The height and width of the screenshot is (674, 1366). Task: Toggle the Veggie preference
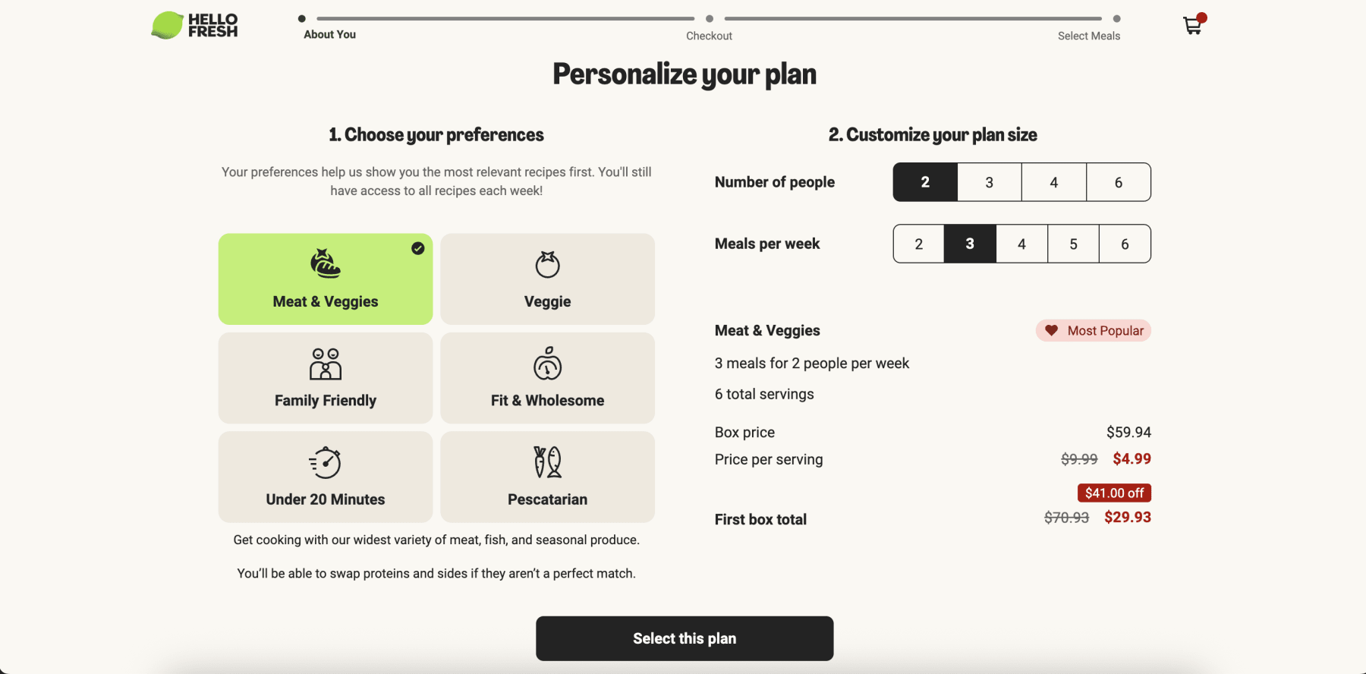(x=547, y=279)
